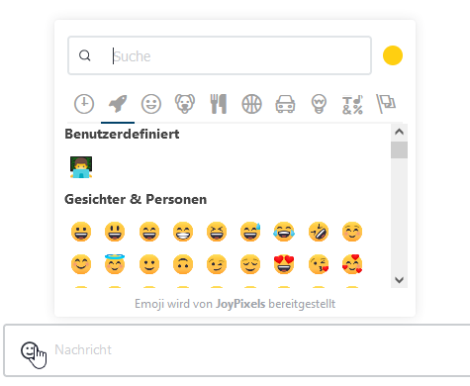Insert the custom technologist emoji under Benutzerdefiniert
This screenshot has width=470, height=386.
click(81, 167)
